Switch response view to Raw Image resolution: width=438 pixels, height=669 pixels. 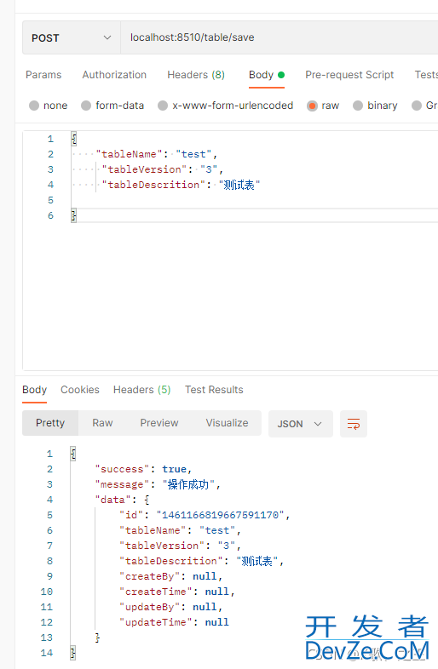coord(102,423)
